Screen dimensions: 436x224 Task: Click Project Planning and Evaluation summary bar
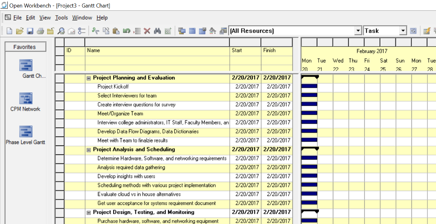310,76
